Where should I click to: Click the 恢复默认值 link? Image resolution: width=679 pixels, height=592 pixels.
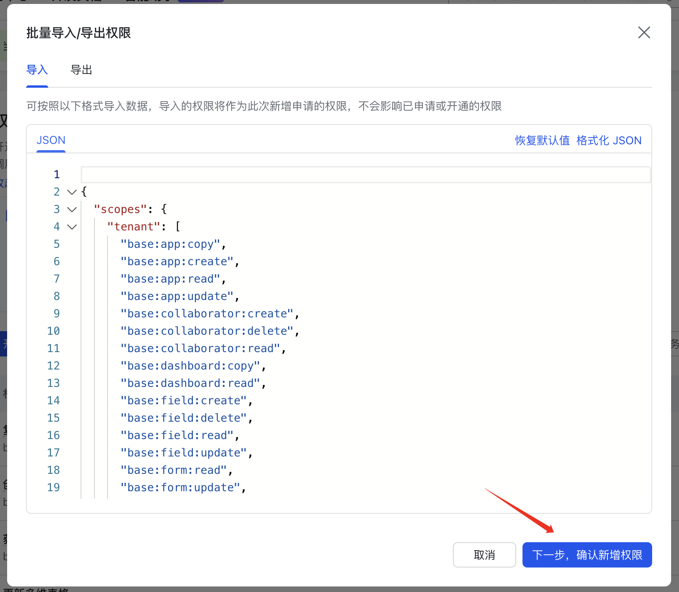click(x=541, y=140)
